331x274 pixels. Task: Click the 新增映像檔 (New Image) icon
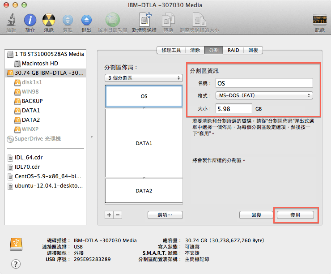pyautogui.click(x=144, y=20)
